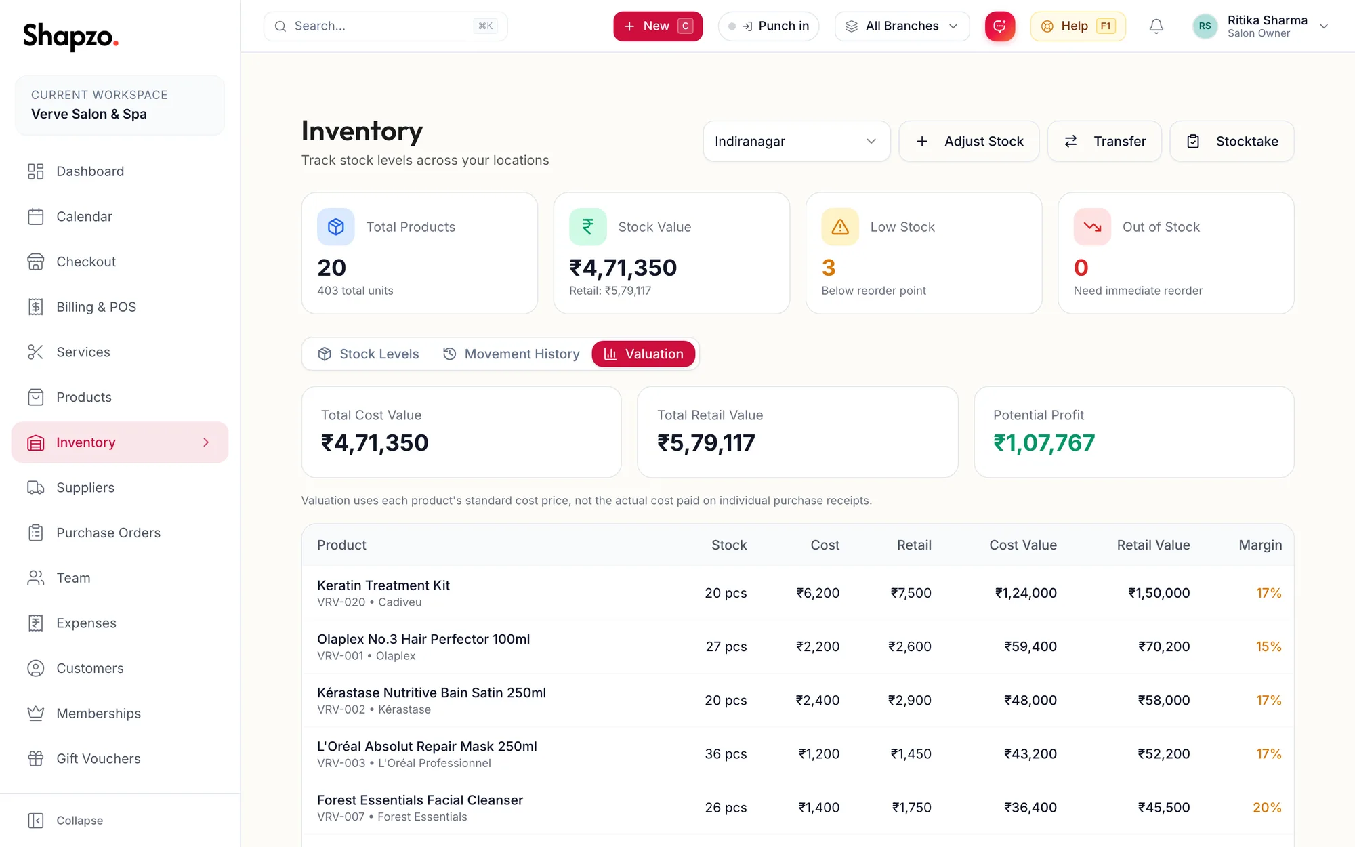Open Gift Vouchers in sidebar
Image resolution: width=1355 pixels, height=847 pixels.
[120, 759]
